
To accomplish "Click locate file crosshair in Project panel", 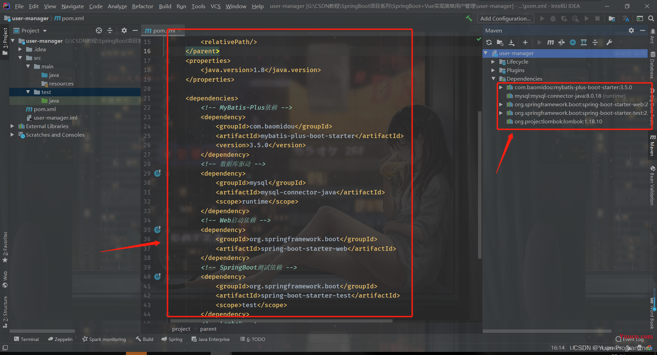I will pos(99,30).
